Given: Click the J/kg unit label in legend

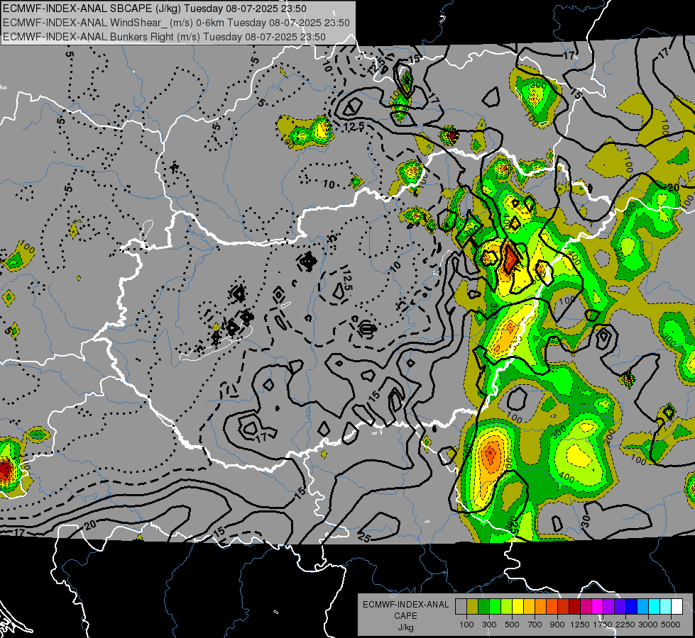Looking at the screenshot, I should coord(405,627).
